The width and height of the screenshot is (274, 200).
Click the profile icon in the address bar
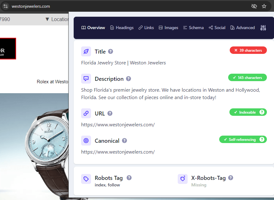pyautogui.click(x=5, y=6)
